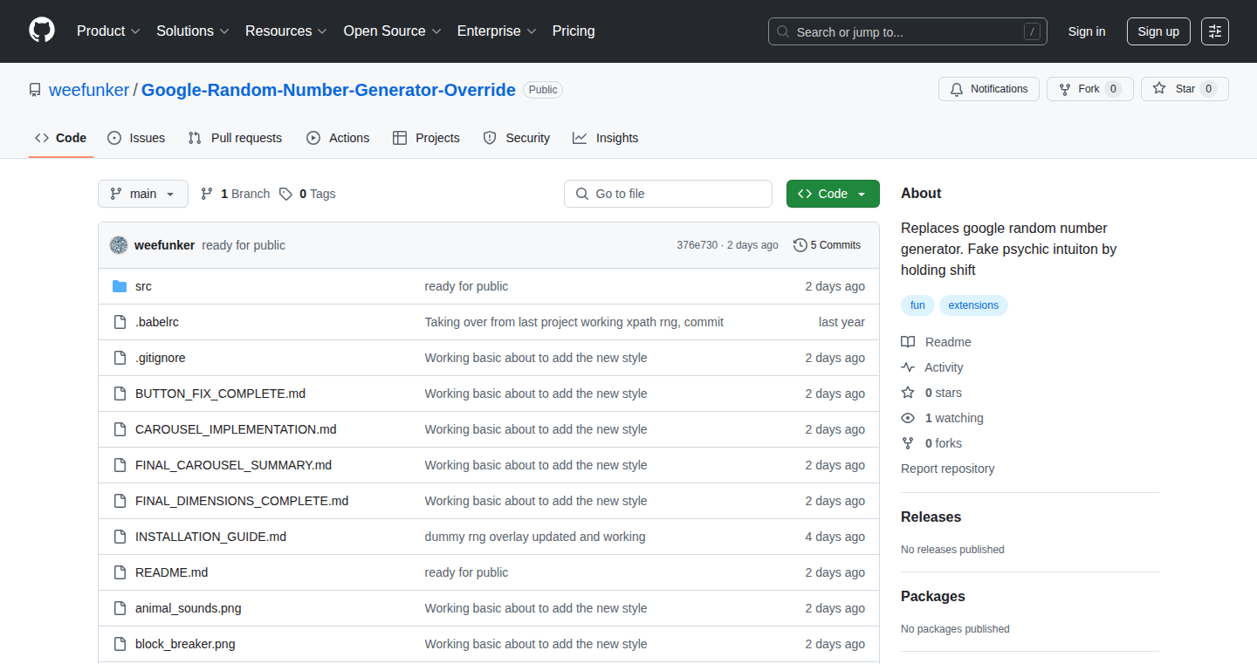Screen dimensions: 1257x664
Task: Click the Report repository link
Action: 947,469
